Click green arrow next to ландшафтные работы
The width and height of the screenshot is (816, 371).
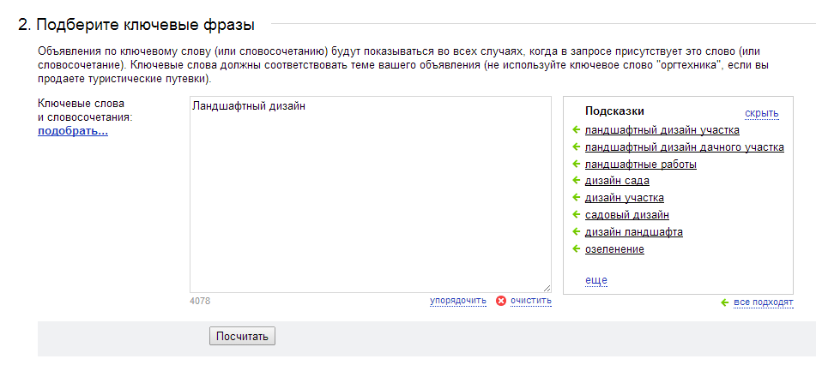(x=576, y=165)
